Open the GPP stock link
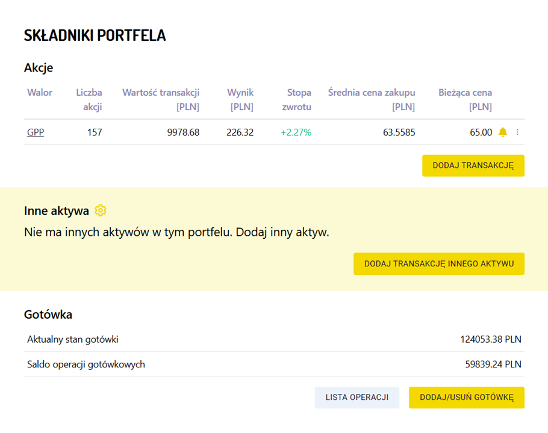Viewport: 548px width, 433px height. click(36, 132)
